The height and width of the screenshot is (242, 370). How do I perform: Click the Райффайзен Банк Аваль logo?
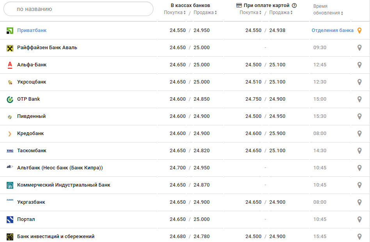click(10, 48)
